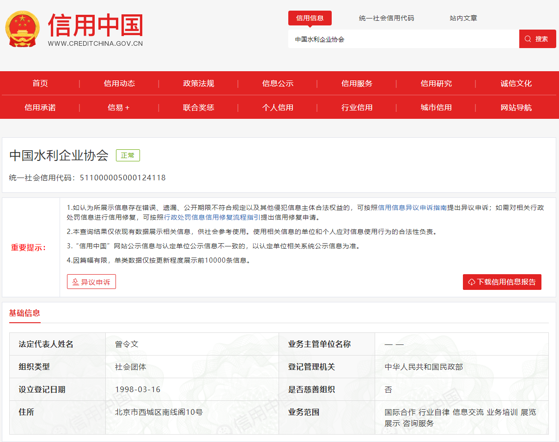Open the 异议申诉 objection appeal button
The image size is (559, 442).
(x=91, y=282)
